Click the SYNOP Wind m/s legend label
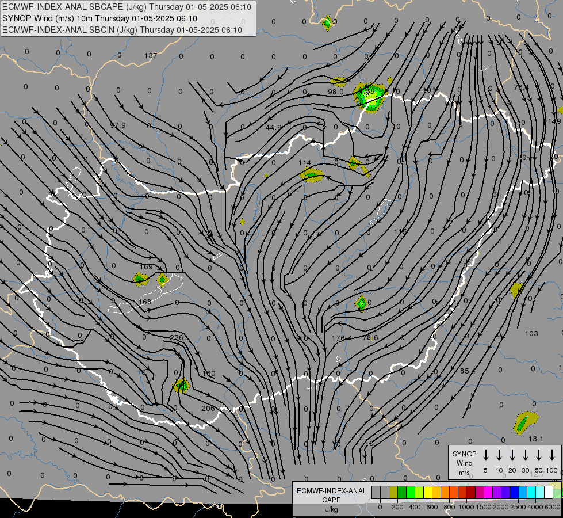 pyautogui.click(x=464, y=463)
